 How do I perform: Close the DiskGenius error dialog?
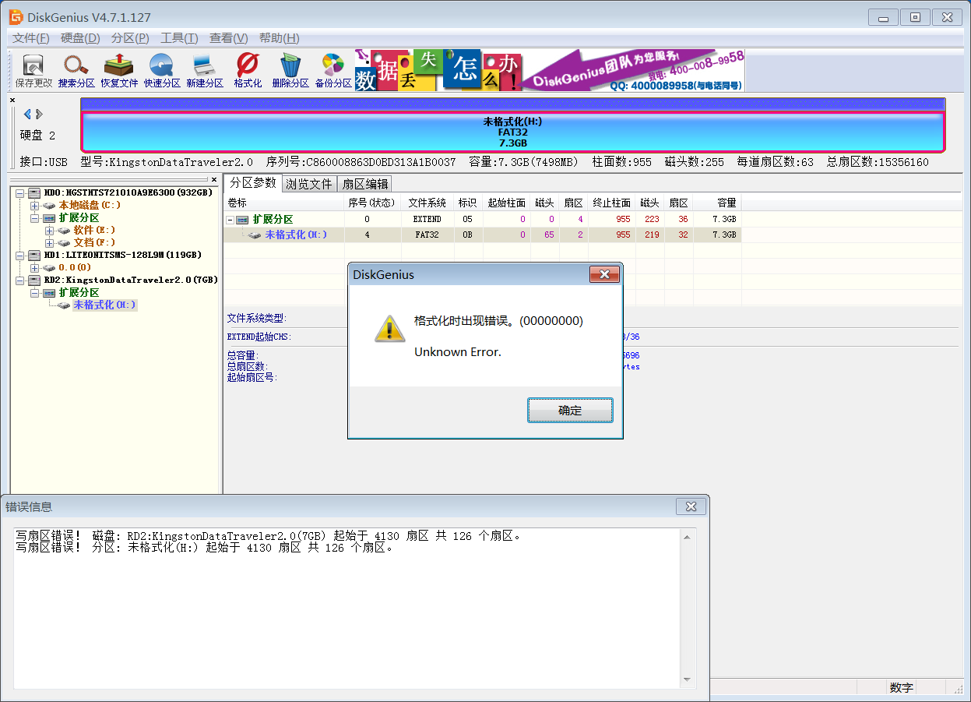coord(604,274)
